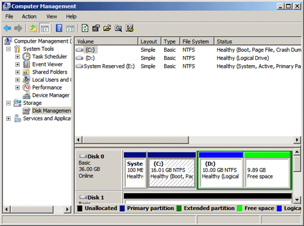Select the (C:) 16.01 GB partition block
This screenshot has width=304, height=226.
(x=171, y=170)
